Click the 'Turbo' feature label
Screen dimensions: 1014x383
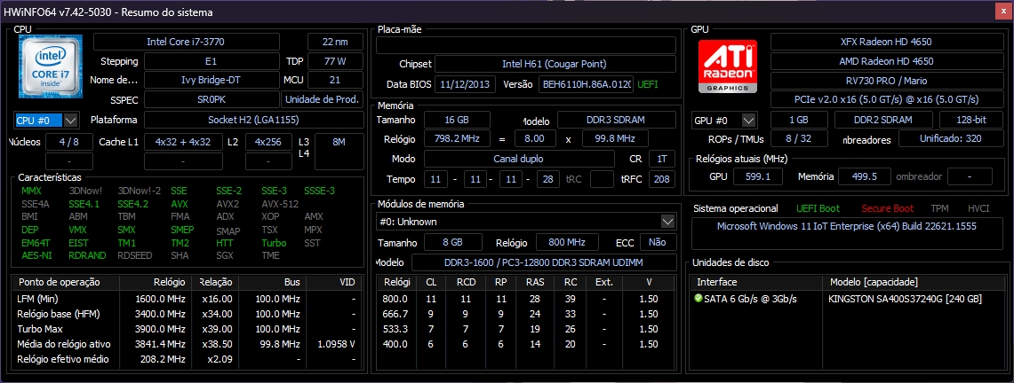click(x=274, y=243)
